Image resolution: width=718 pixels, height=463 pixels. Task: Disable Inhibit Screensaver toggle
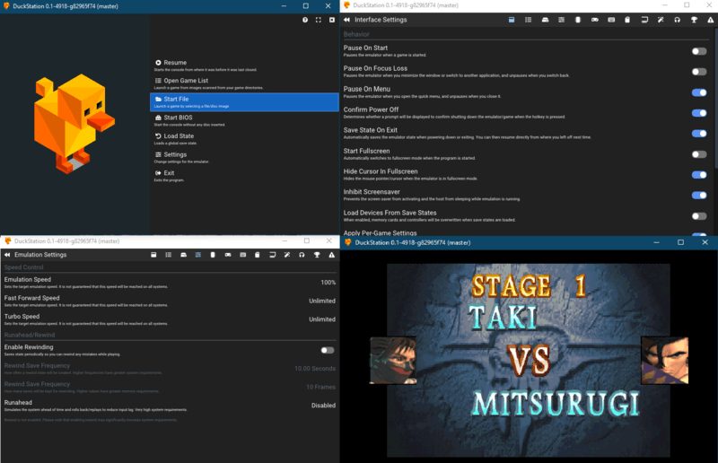tap(699, 195)
